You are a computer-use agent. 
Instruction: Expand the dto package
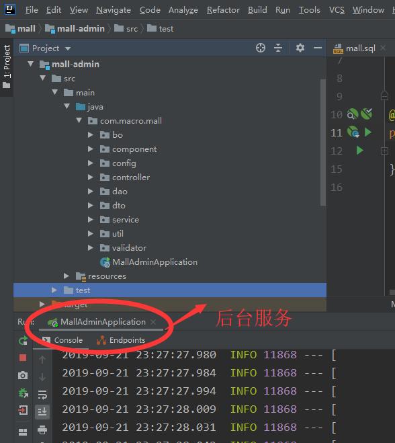click(90, 206)
